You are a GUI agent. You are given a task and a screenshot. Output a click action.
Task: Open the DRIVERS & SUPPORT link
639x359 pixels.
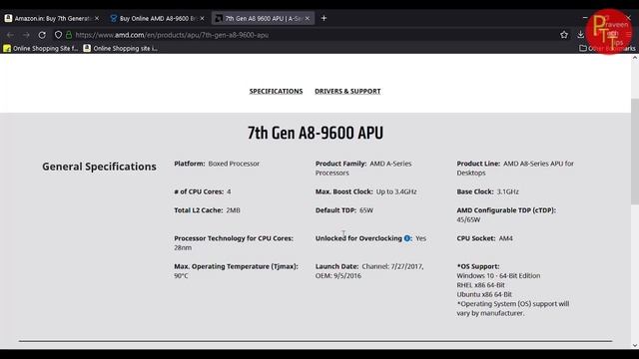pyautogui.click(x=347, y=91)
